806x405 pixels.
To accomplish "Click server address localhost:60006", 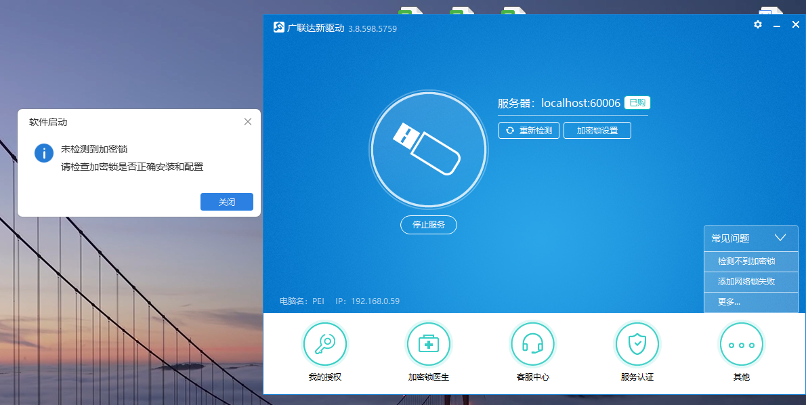I will [581, 103].
